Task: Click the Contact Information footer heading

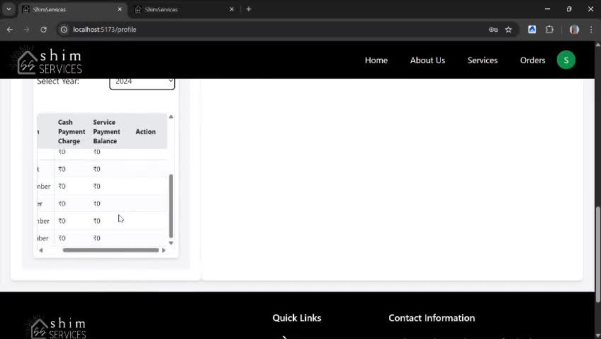Action: pos(432,318)
